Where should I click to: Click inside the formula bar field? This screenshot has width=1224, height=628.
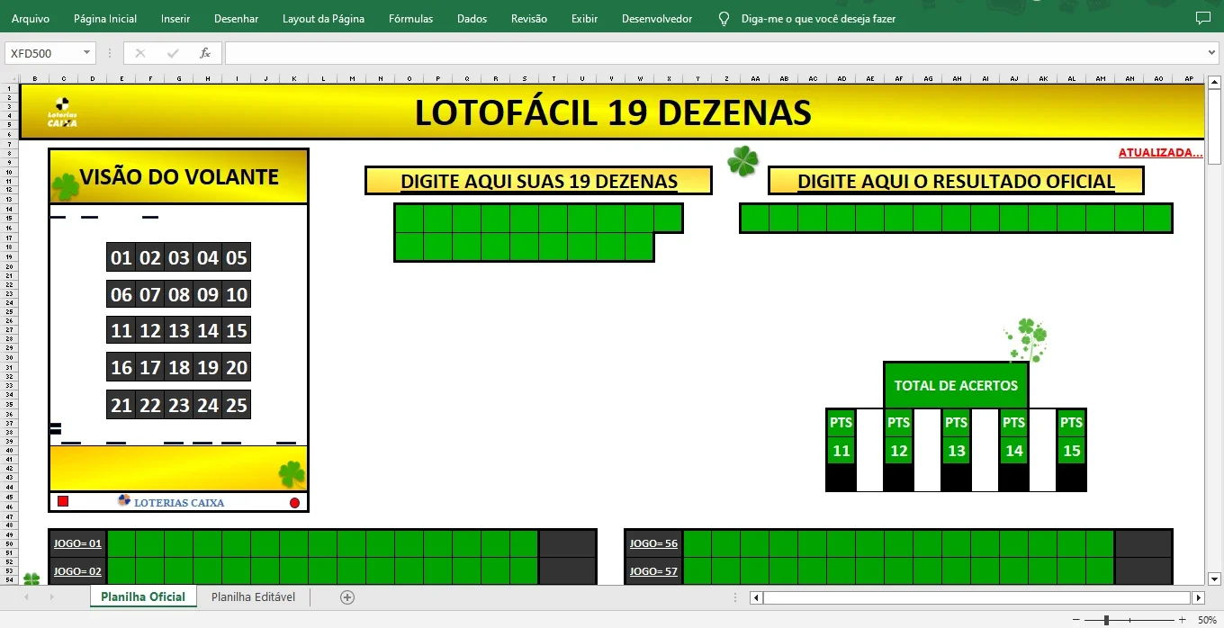pos(715,53)
